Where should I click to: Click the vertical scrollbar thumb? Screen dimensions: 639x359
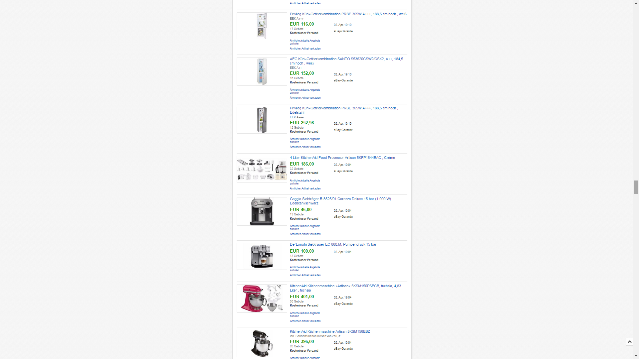point(636,187)
